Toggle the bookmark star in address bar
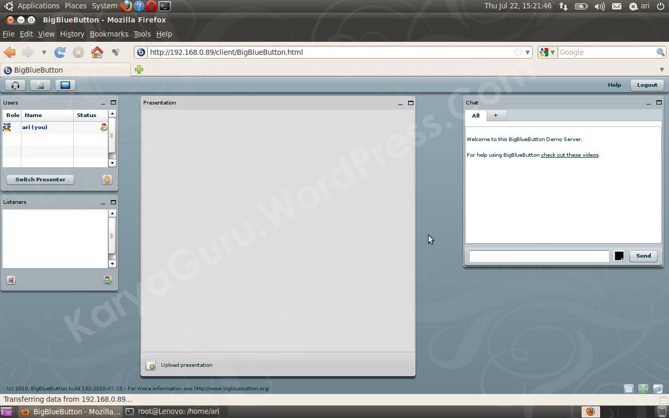The height and width of the screenshot is (418, 669). 517,52
